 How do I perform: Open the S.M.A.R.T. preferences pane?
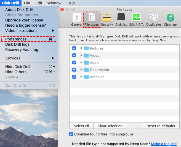coord(137,20)
